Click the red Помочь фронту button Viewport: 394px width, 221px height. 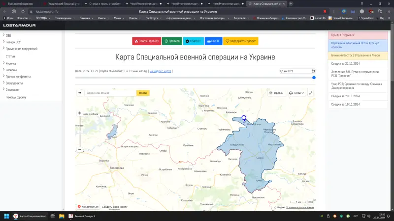pos(146,41)
